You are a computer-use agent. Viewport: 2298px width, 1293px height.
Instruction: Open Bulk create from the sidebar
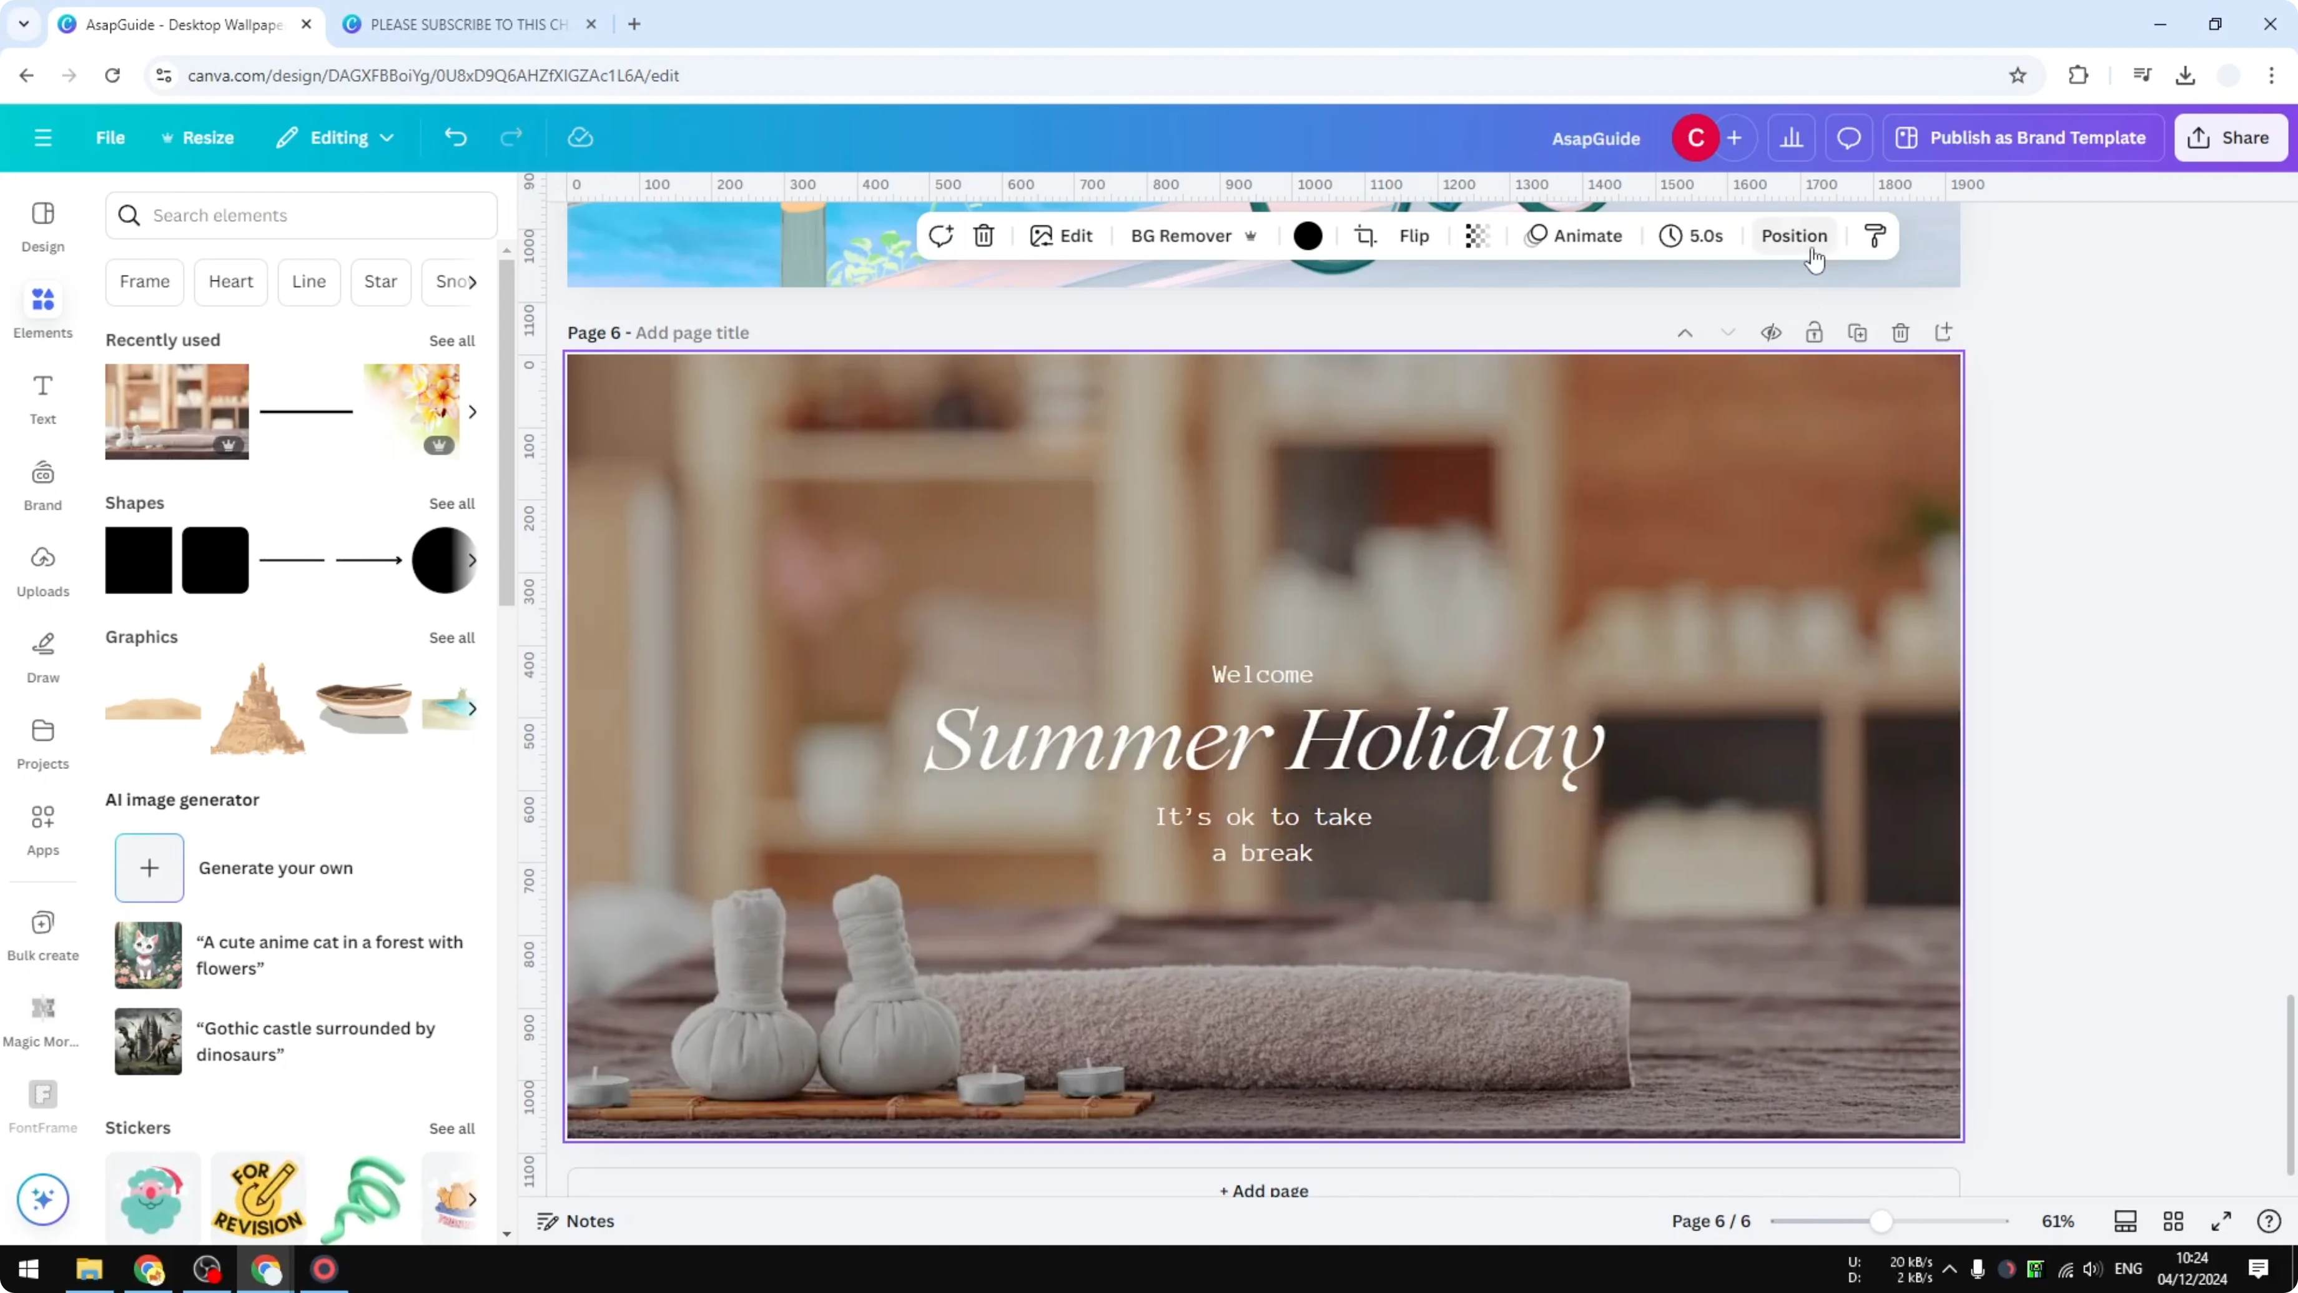(42, 933)
